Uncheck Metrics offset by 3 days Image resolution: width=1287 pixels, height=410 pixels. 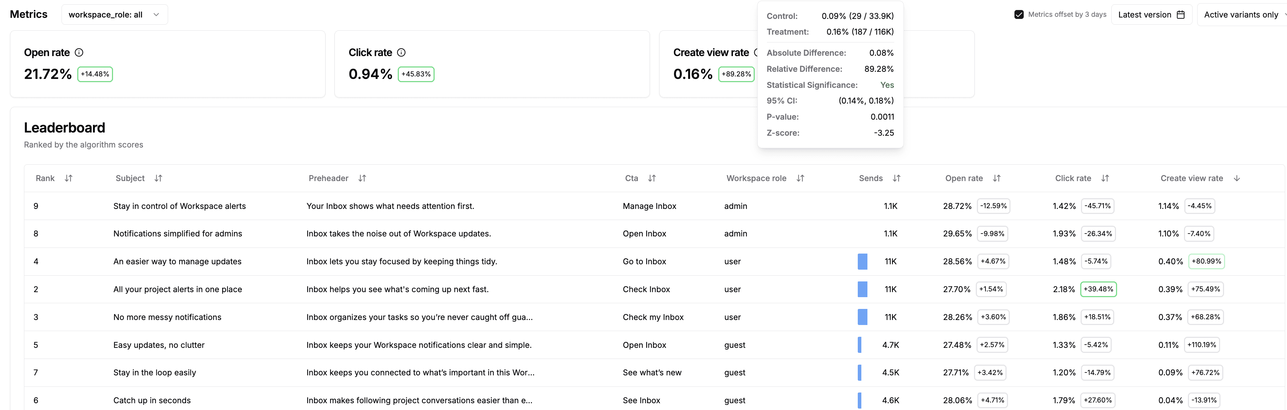1019,15
